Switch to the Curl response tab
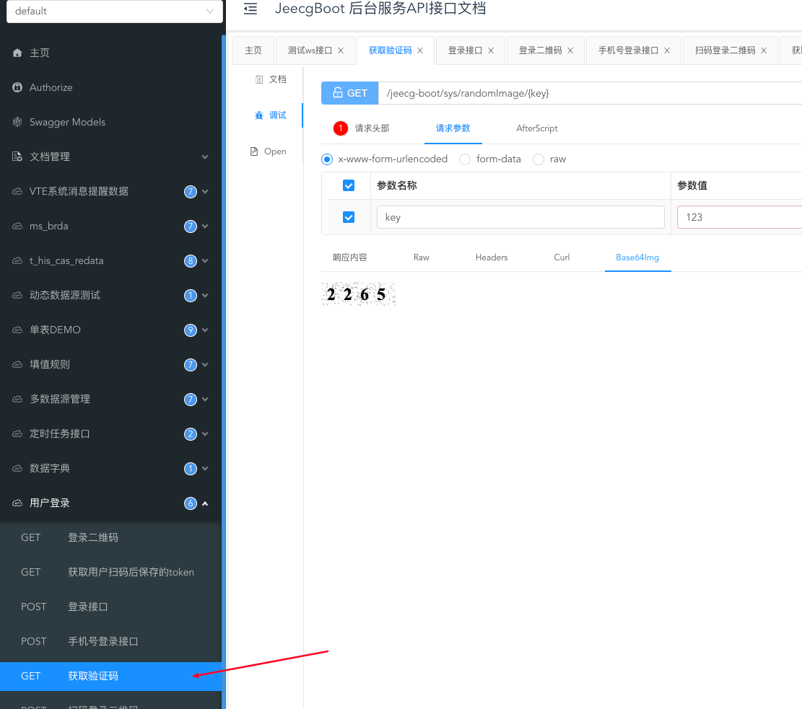The width and height of the screenshot is (802, 709). click(562, 257)
